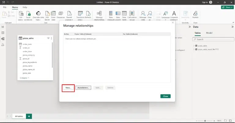Image resolution: width=235 pixels, height=123 pixels.
Task: Open more options on pizza_sales card
Action: click(51, 38)
